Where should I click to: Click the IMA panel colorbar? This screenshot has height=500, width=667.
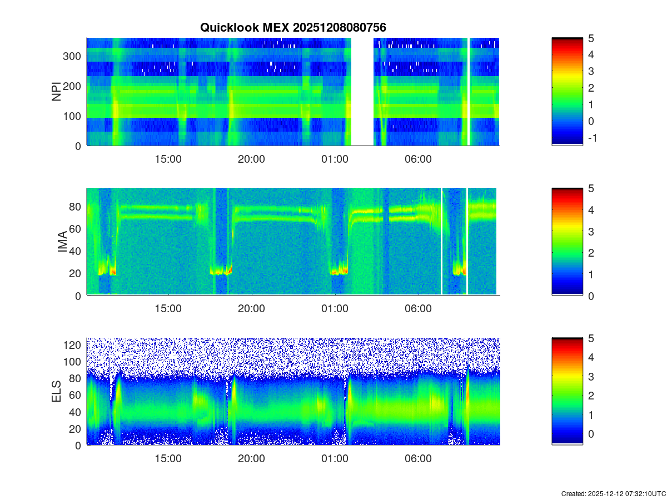(567, 242)
